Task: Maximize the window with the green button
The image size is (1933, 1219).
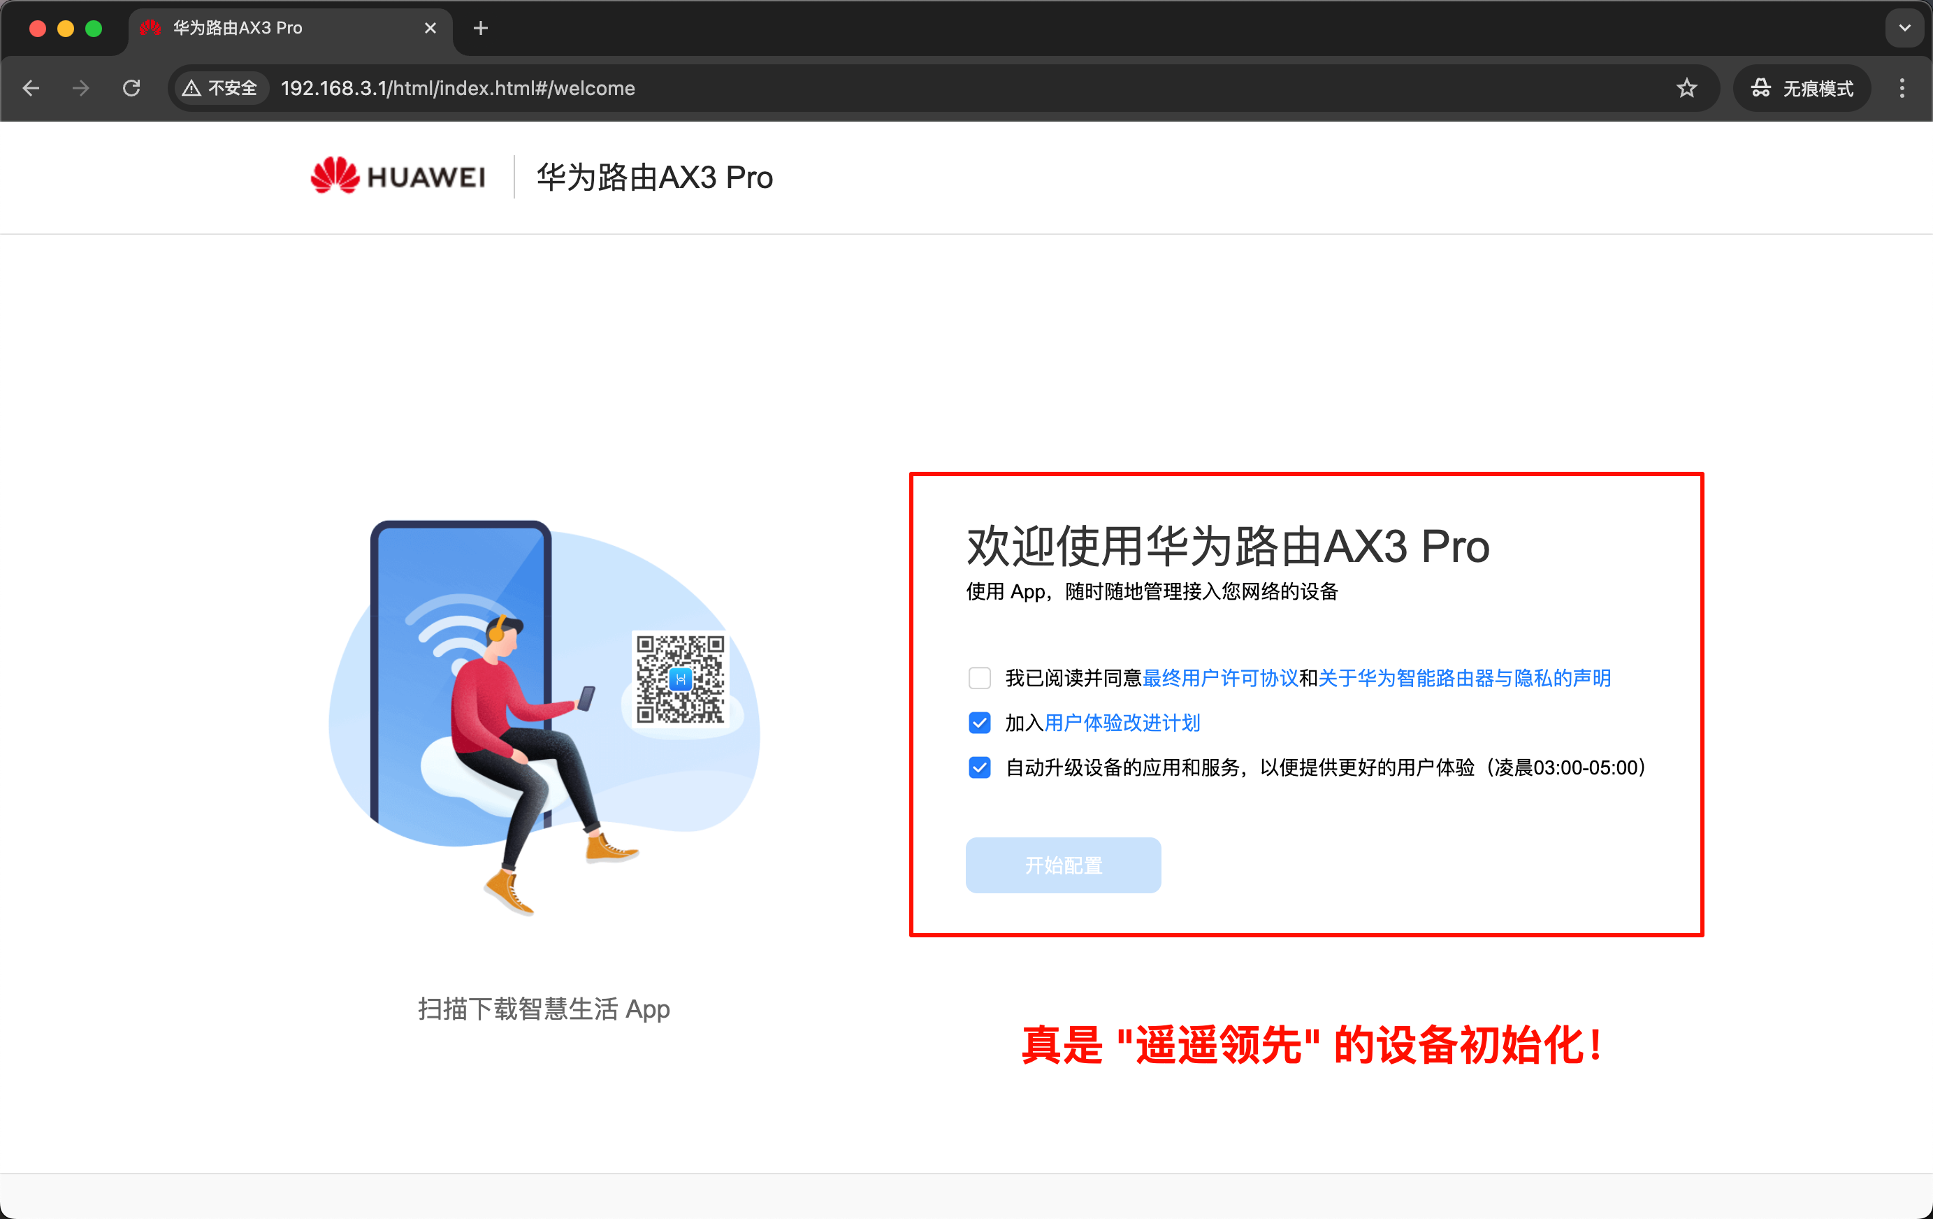Action: [94, 28]
